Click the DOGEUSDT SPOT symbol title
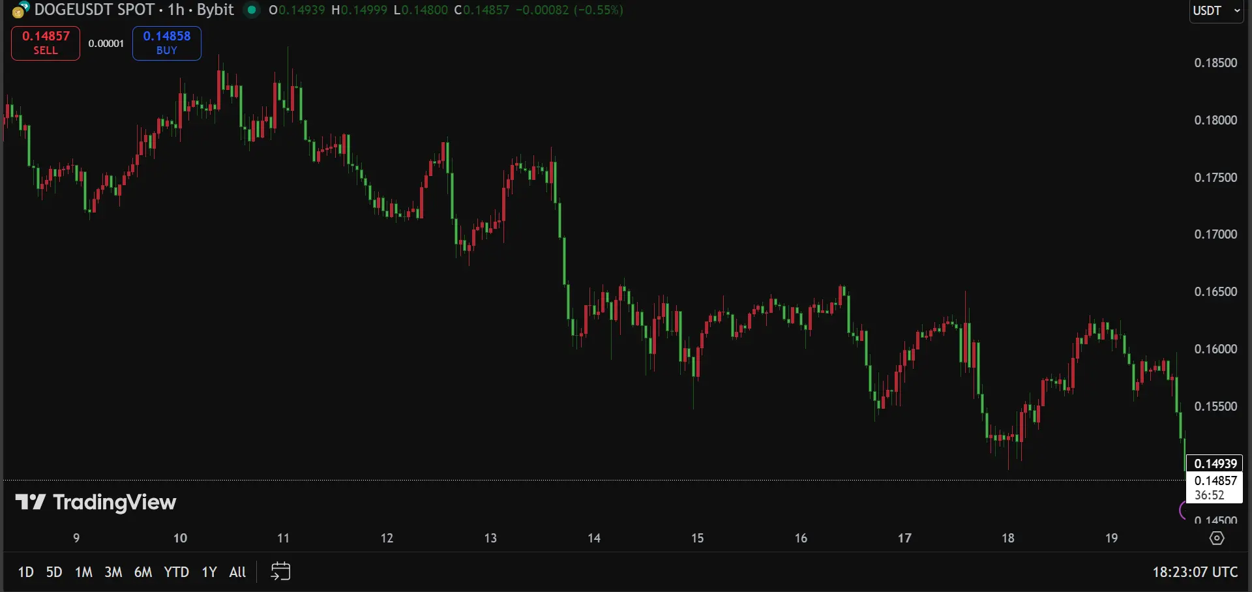This screenshot has width=1252, height=592. click(x=95, y=10)
